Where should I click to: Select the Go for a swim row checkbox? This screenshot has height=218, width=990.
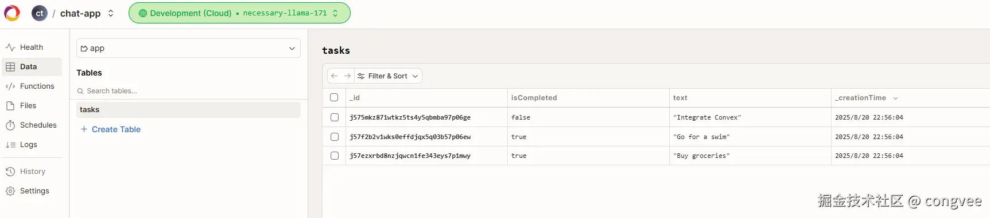(x=335, y=137)
